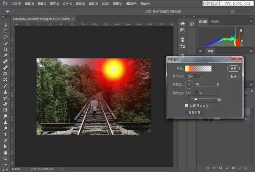Viewport: 255px width, 172px height.
Task: Click the histogram cache warning triangle
Action: [241, 31]
